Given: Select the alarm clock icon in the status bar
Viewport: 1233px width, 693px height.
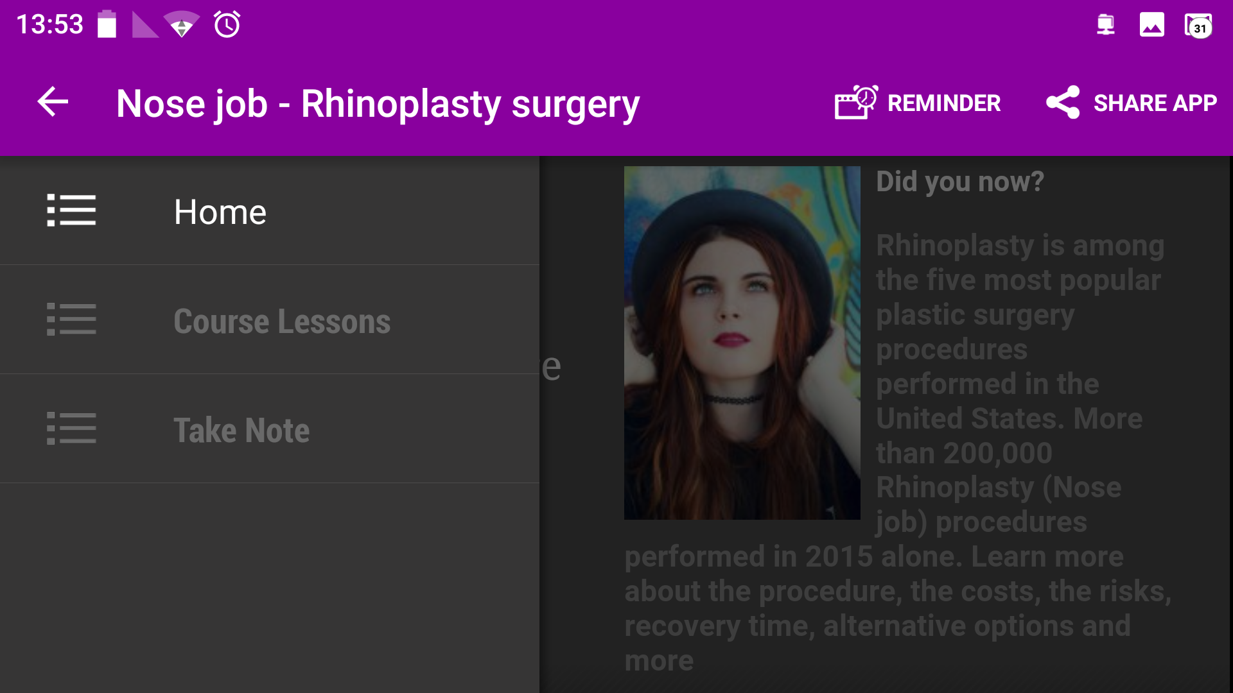Looking at the screenshot, I should [x=226, y=24].
